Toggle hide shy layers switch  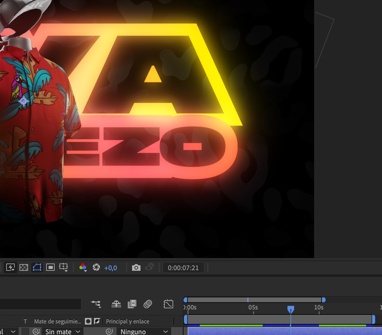click(x=116, y=304)
